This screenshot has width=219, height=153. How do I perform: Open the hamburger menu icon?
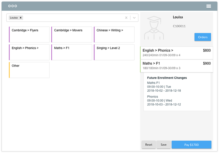(x=209, y=6)
